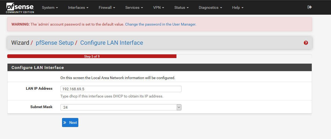Open the Interfaces menu
This screenshot has height=139, width=331.
pyautogui.click(x=78, y=7)
